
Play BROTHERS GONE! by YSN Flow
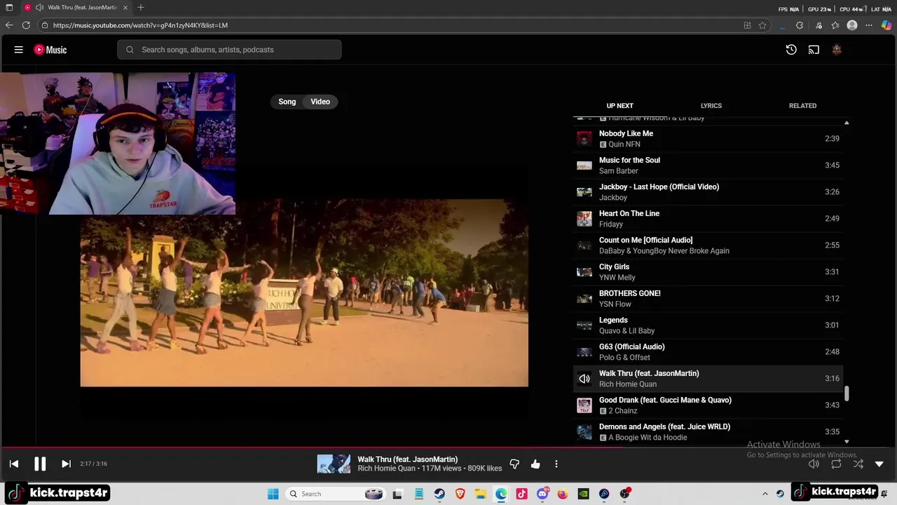coord(708,299)
